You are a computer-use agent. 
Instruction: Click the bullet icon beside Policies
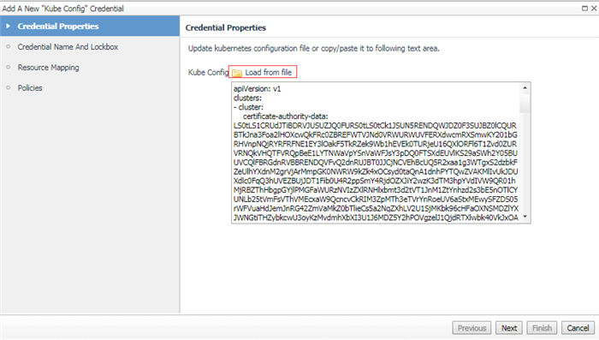(8, 88)
